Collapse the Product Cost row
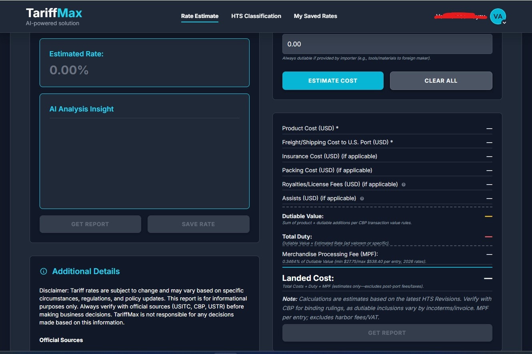This screenshot has width=532, height=354. tap(488, 128)
